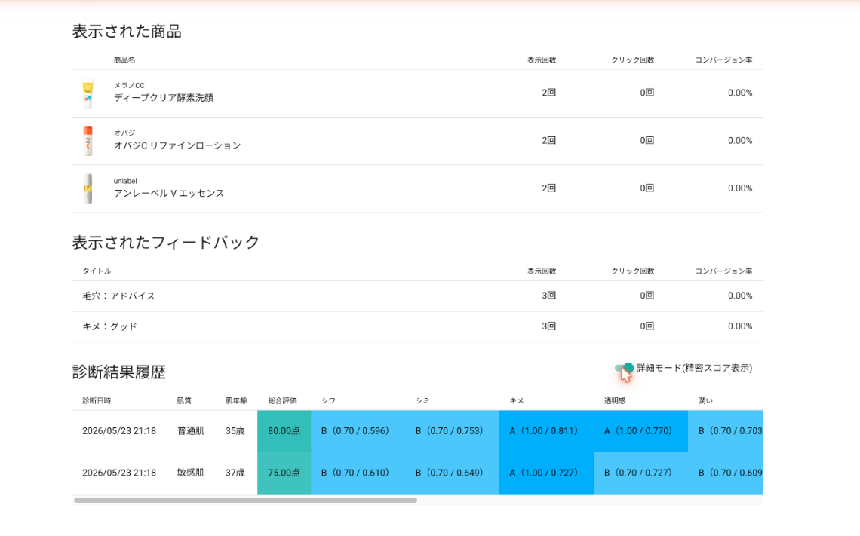This screenshot has height=536, width=860.
Task: Click the 75.00点 overall score cell
Action: (284, 473)
